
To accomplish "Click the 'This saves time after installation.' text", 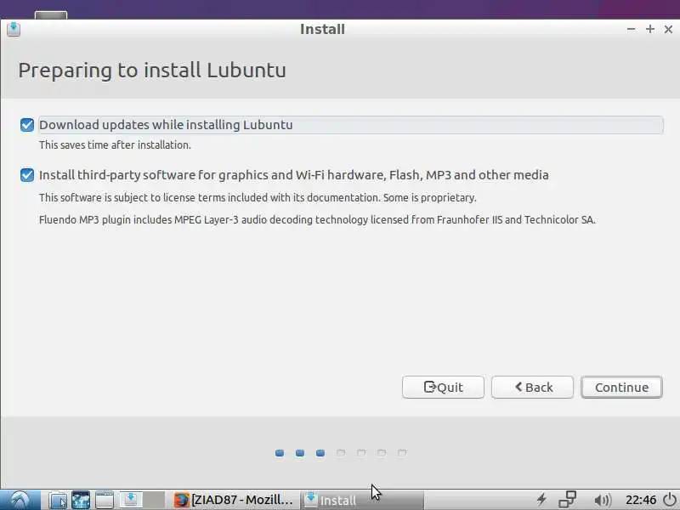I will pos(115,144).
